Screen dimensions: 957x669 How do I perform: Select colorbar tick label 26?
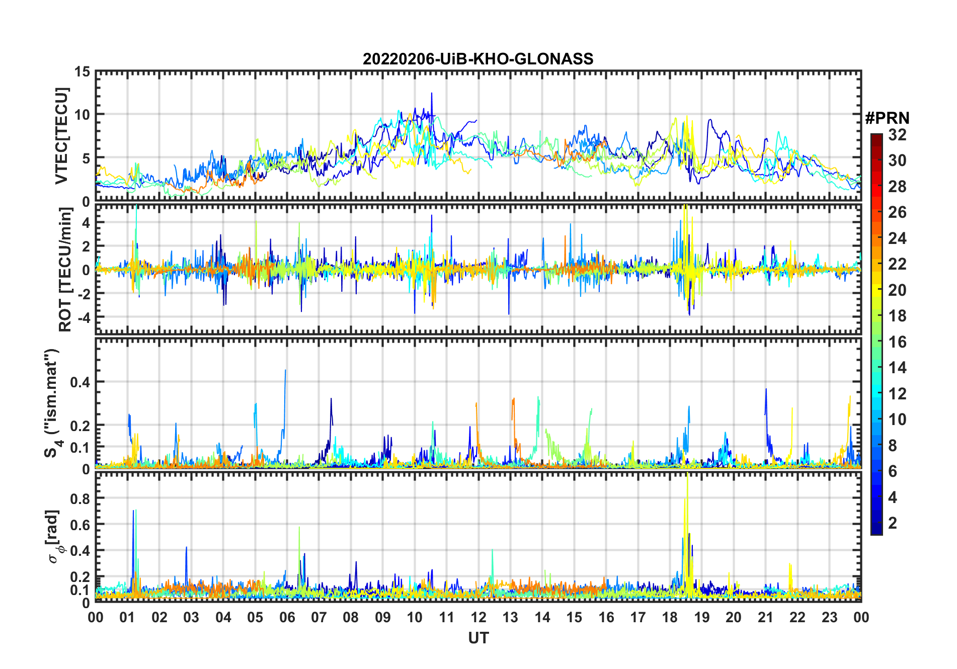pyautogui.click(x=897, y=212)
